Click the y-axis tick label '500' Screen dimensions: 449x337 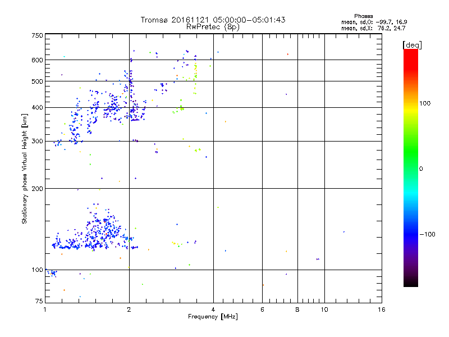38,81
